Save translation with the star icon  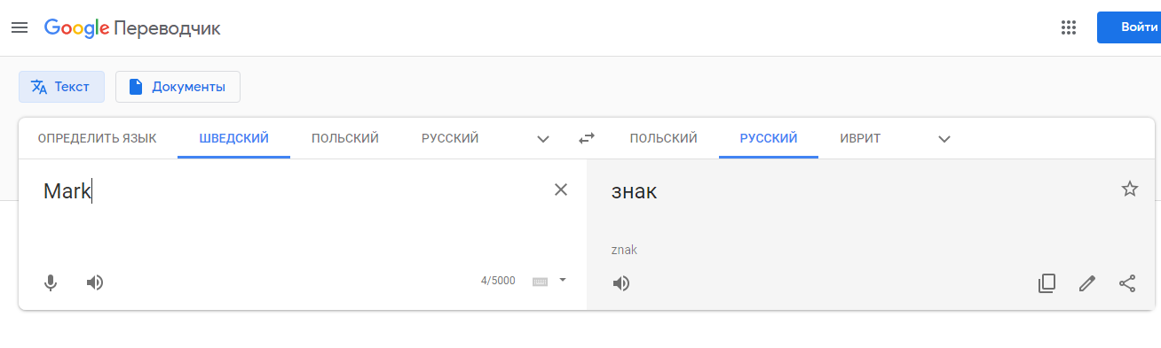click(1129, 189)
